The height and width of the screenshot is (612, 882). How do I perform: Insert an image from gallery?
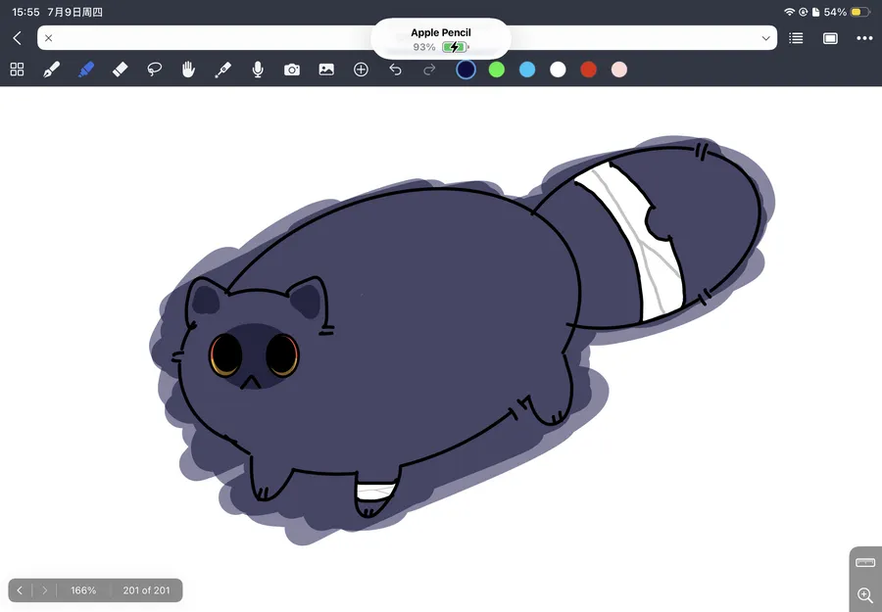point(326,70)
